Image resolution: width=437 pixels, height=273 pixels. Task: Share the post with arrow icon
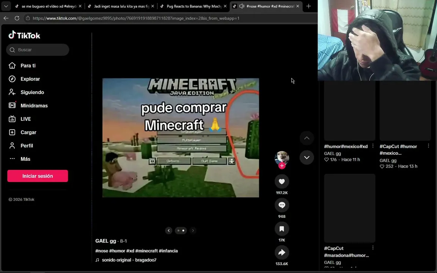pos(282,253)
